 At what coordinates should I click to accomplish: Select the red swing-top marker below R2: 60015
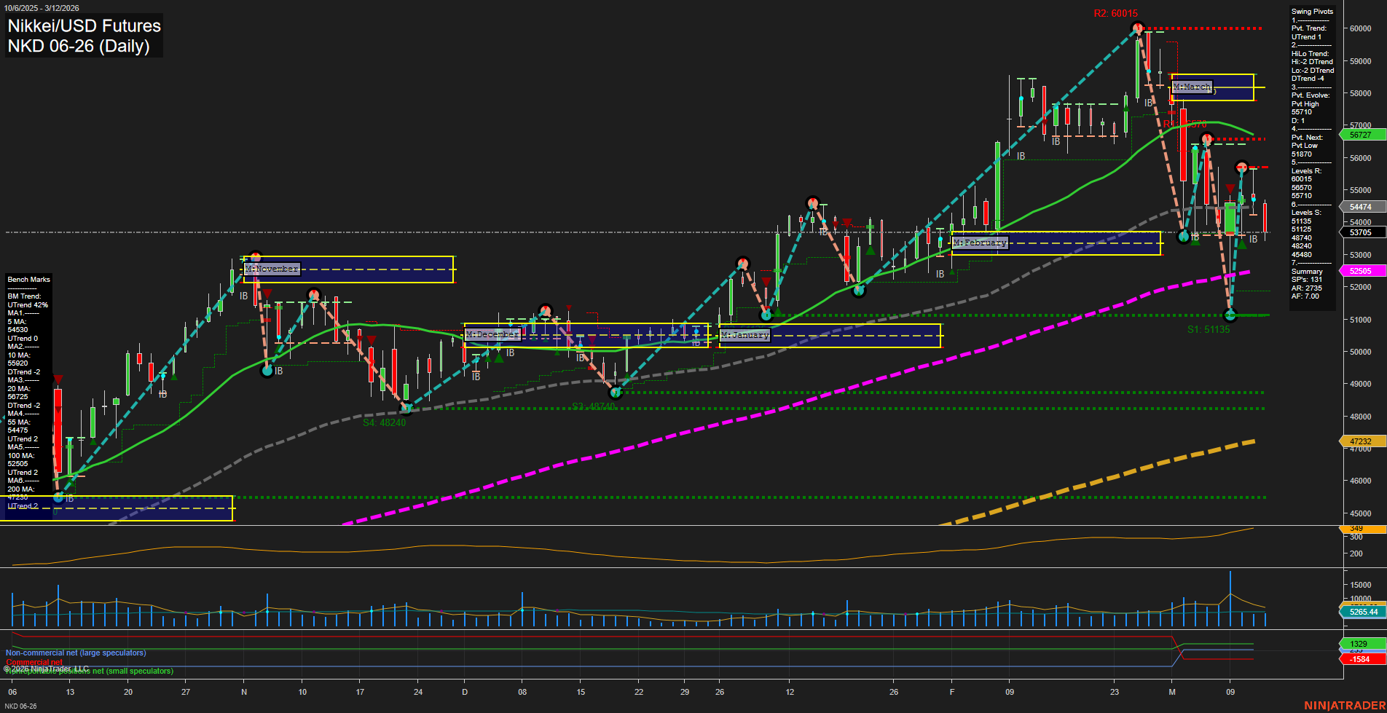coord(1136,28)
